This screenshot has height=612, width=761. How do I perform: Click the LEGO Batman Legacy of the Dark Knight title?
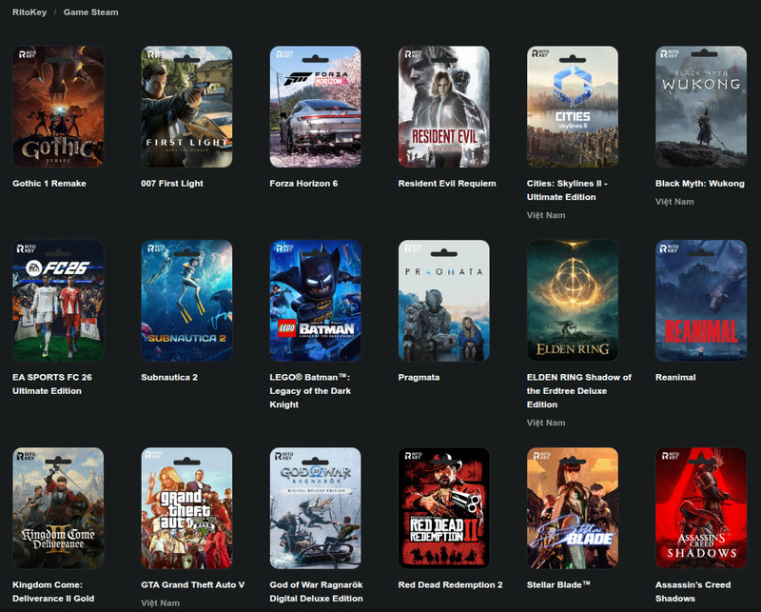pyautogui.click(x=310, y=390)
